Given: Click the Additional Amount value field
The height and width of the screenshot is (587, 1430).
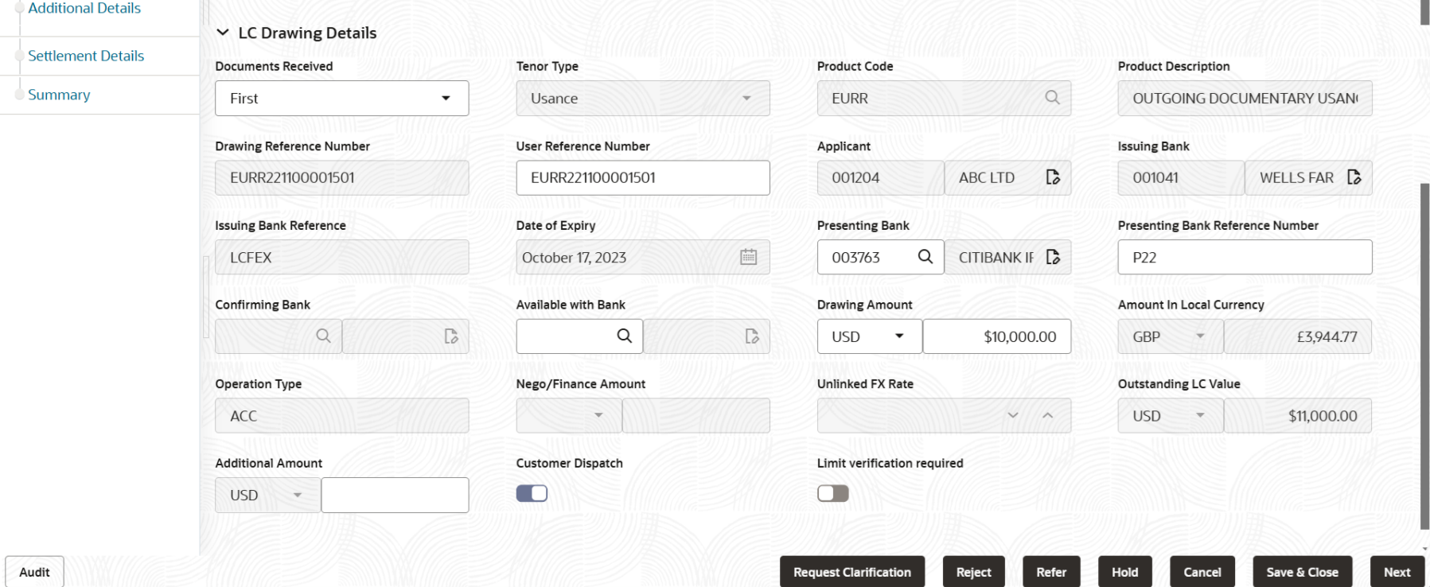Looking at the screenshot, I should [x=395, y=495].
